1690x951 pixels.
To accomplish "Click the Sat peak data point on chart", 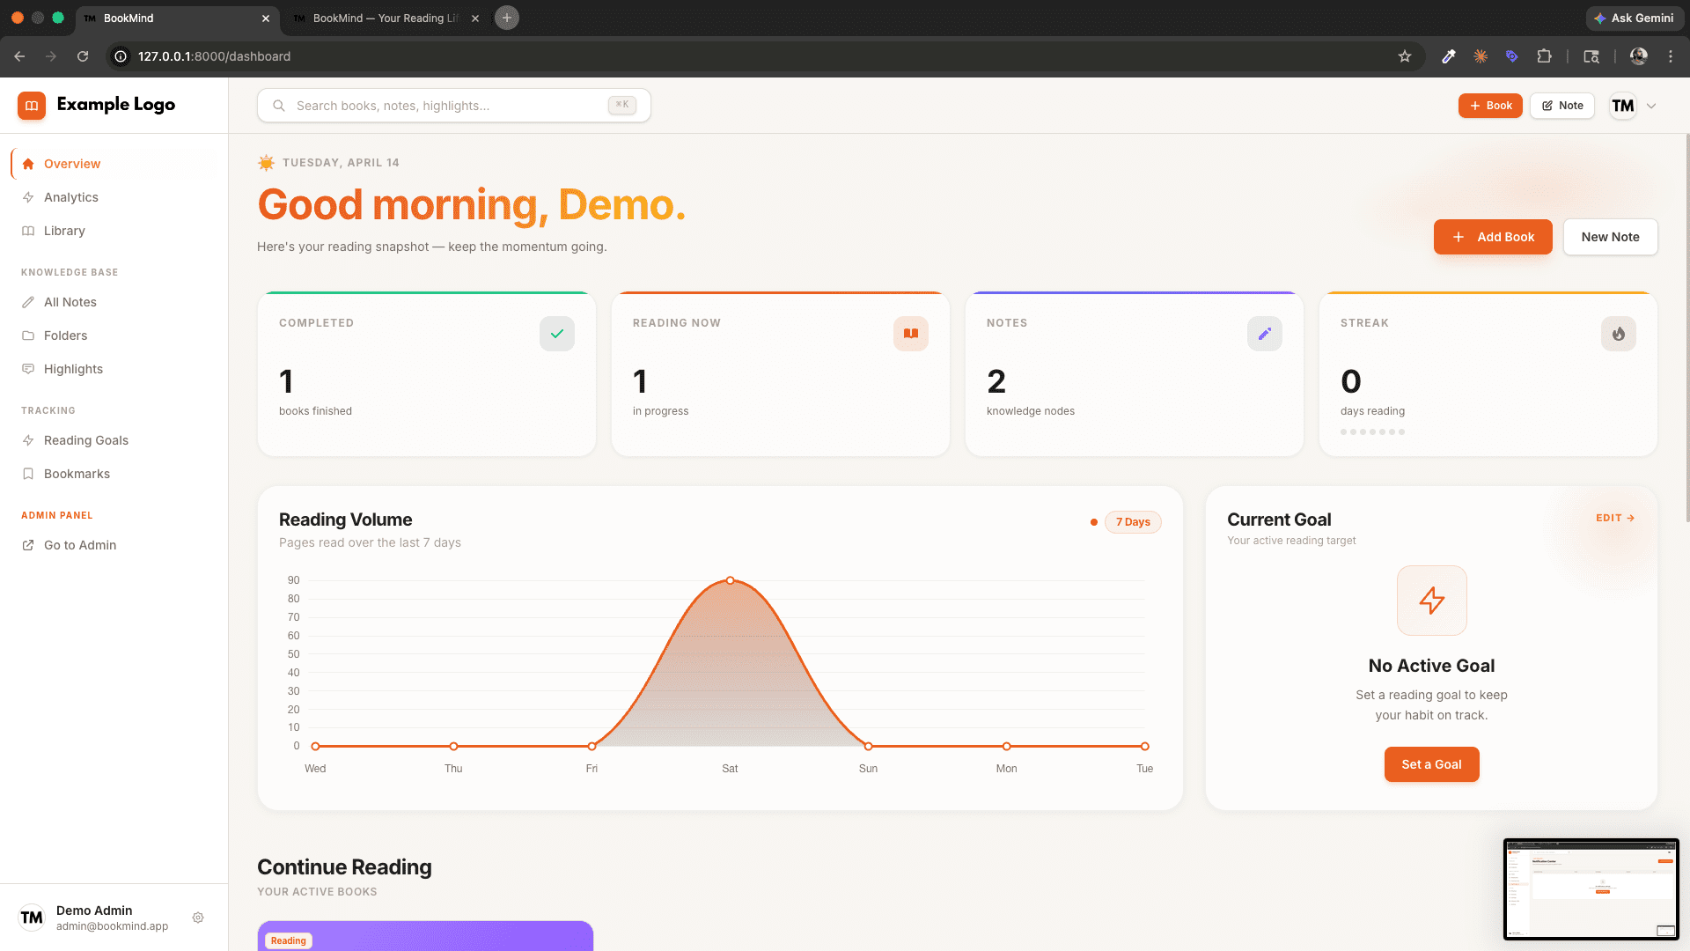I will coord(730,580).
